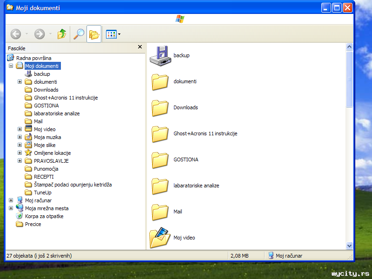Click Moj video film icon in tree
Image resolution: width=372 pixels, height=279 pixels.
(x=28, y=129)
